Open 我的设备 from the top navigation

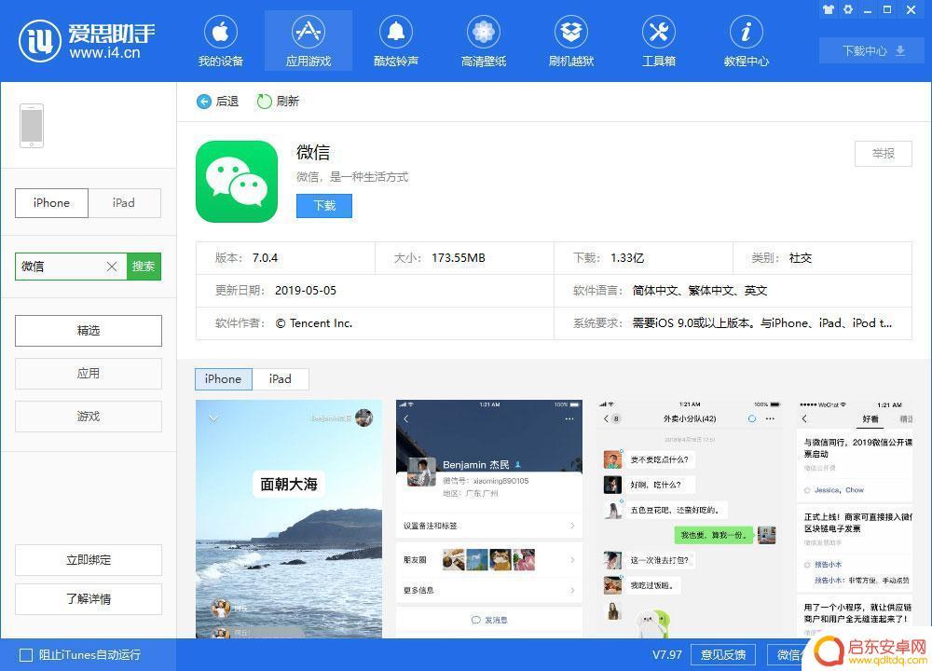[221, 42]
